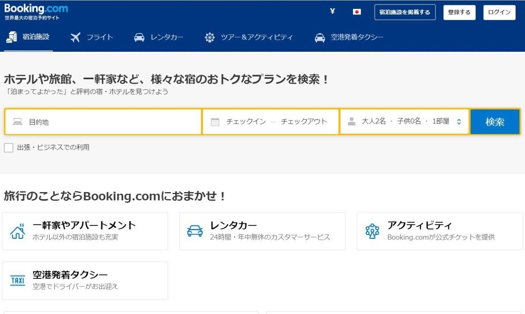
Task: Click the Japan flag language selector
Action: tap(356, 11)
